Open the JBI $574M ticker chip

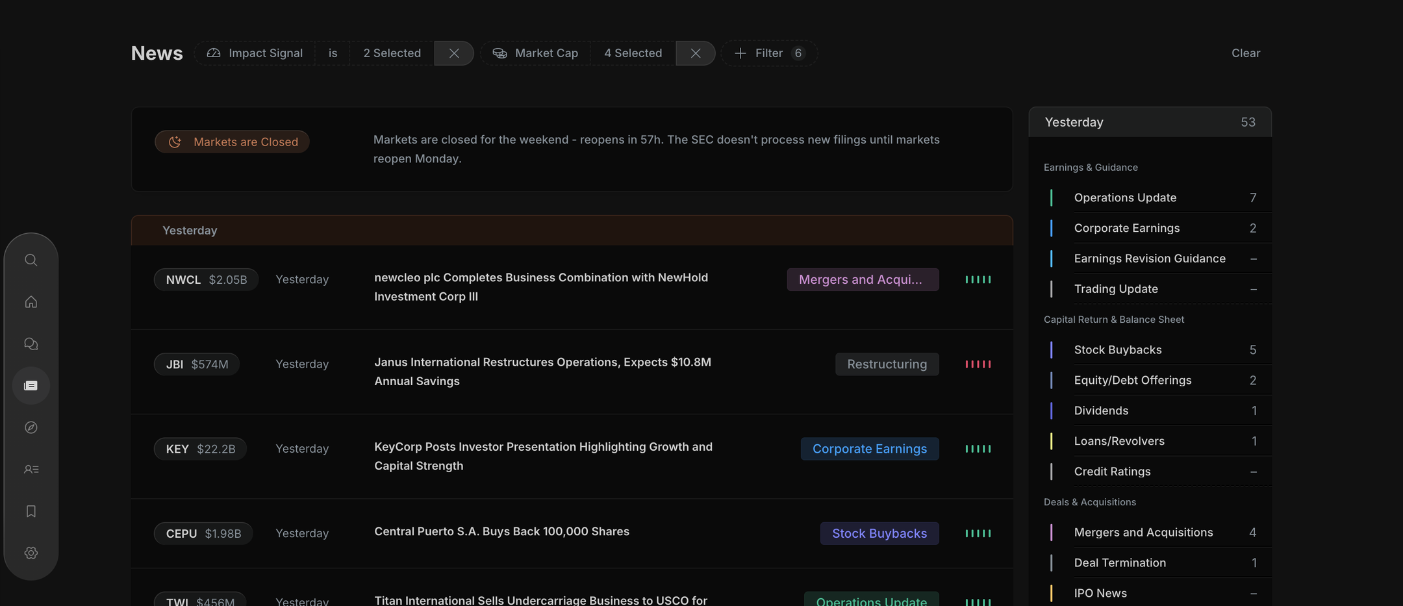(197, 364)
